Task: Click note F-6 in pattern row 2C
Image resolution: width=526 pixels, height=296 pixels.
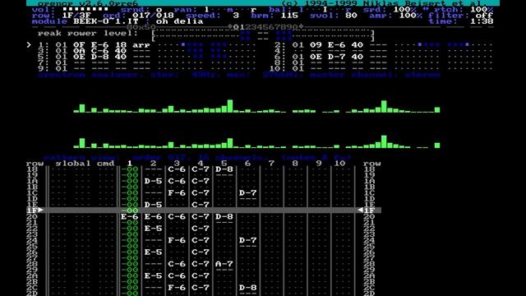Action: click(177, 288)
